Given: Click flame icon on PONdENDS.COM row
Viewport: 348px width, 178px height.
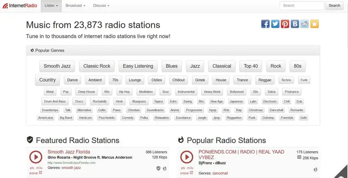Looking at the screenshot, I should [316, 170].
